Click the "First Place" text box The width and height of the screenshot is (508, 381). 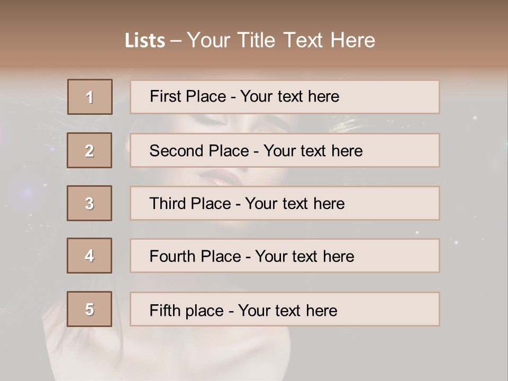[x=285, y=97]
